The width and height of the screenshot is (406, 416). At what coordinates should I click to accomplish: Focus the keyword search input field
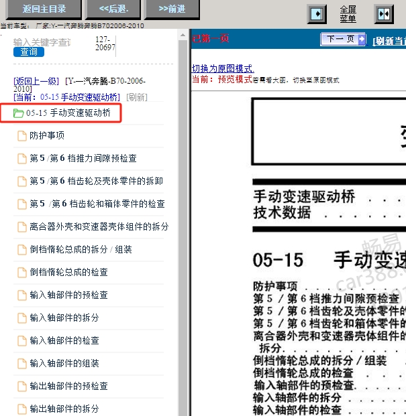pos(42,42)
